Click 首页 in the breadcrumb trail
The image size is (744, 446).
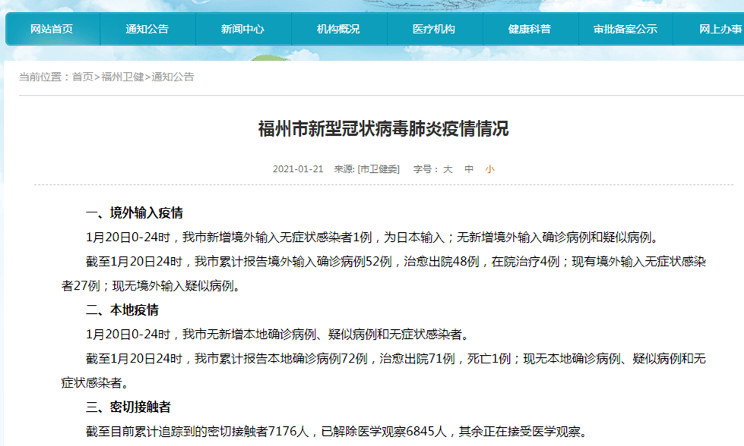83,77
